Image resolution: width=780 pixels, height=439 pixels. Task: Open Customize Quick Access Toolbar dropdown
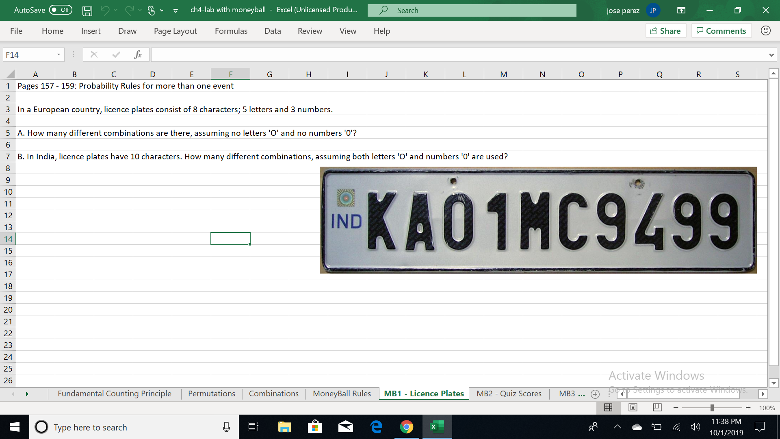(x=175, y=11)
